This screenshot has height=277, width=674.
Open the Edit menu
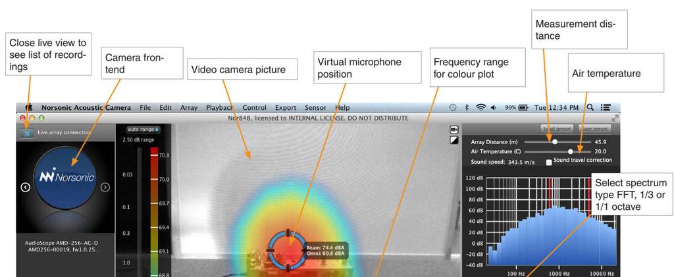point(165,108)
